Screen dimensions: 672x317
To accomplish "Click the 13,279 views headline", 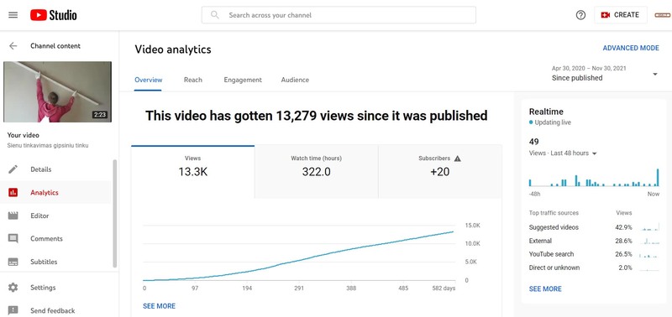I will (317, 116).
